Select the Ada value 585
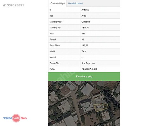This screenshot has height=126, width=168. (83, 33)
